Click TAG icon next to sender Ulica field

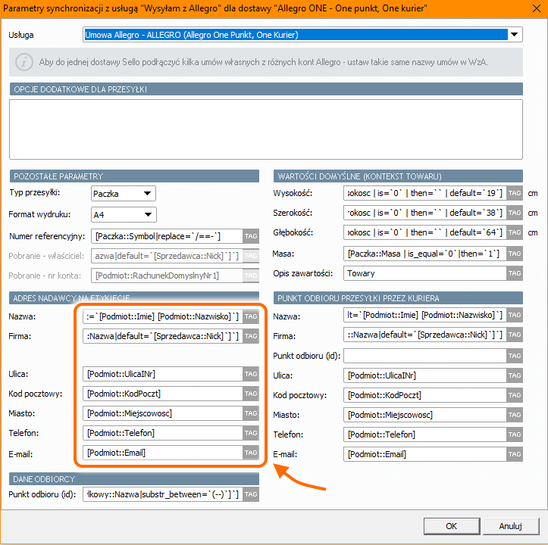[251, 374]
